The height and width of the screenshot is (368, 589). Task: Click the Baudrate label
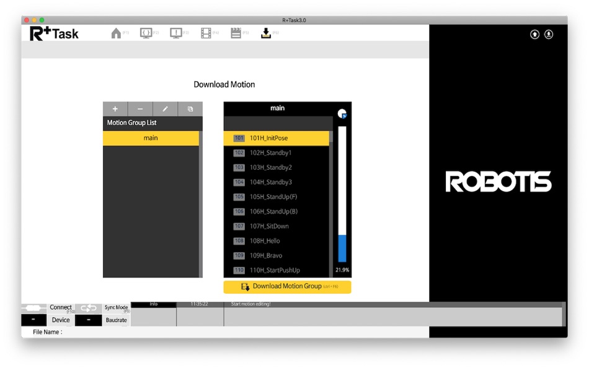116,320
